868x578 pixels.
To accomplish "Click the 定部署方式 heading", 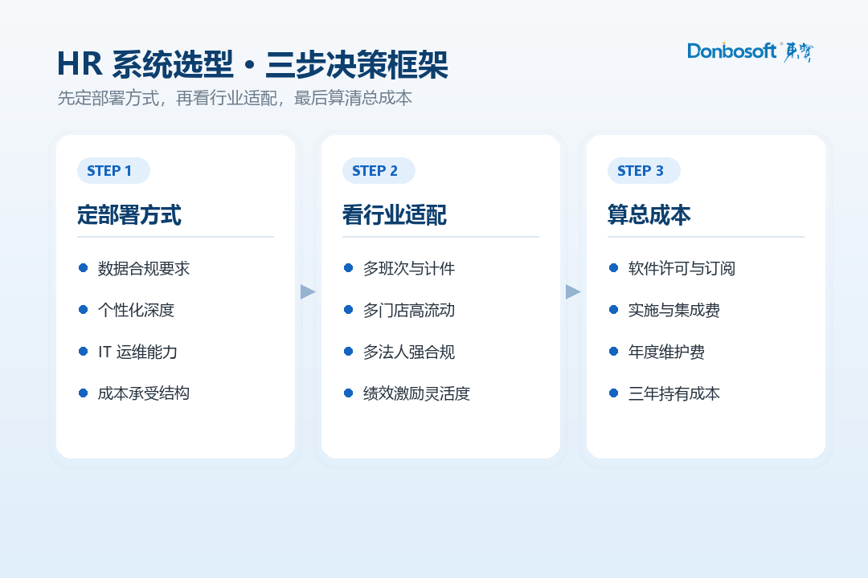I will 129,214.
